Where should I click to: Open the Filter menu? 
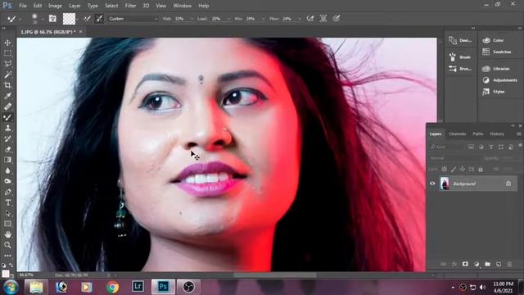[x=130, y=6]
